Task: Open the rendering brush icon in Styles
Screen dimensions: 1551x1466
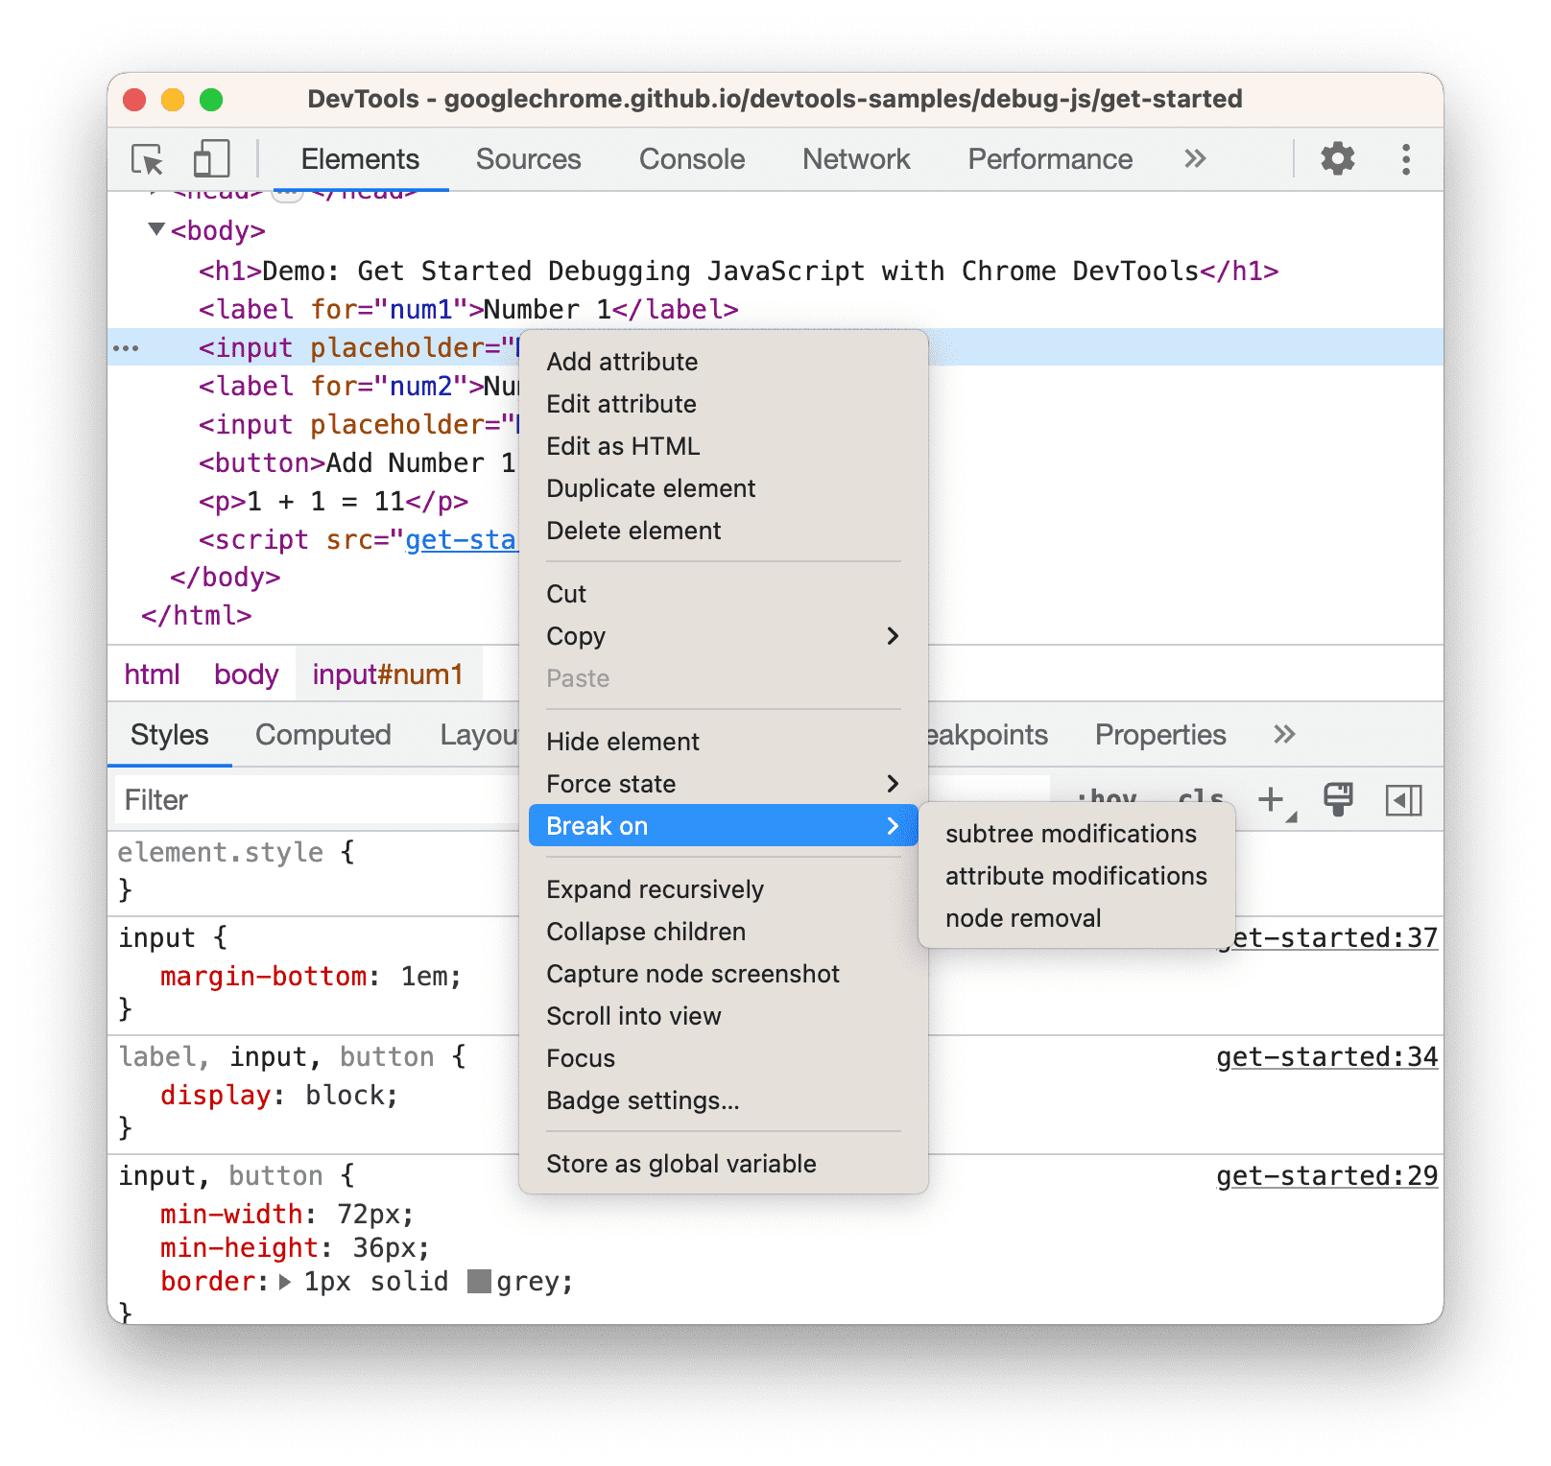Action: (1339, 799)
